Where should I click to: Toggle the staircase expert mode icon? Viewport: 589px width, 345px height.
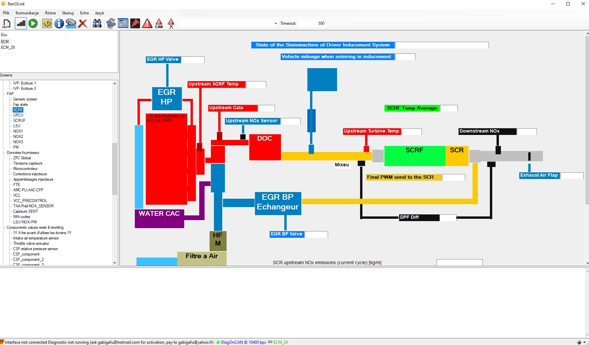tap(21, 24)
